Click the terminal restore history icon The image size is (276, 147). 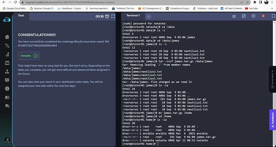click(254, 16)
